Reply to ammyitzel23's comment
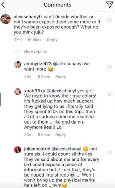 tap(60, 76)
